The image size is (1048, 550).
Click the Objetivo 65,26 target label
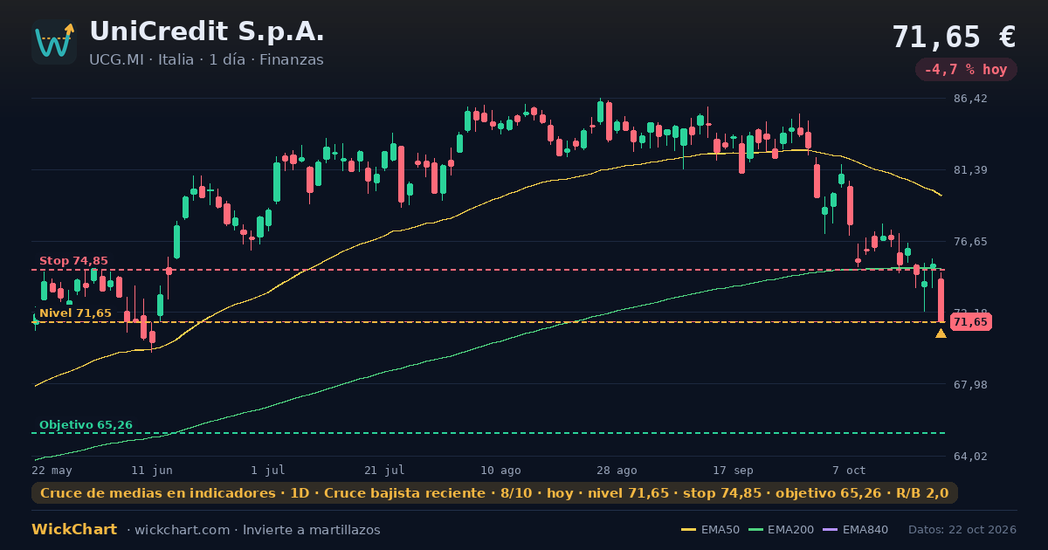point(86,425)
